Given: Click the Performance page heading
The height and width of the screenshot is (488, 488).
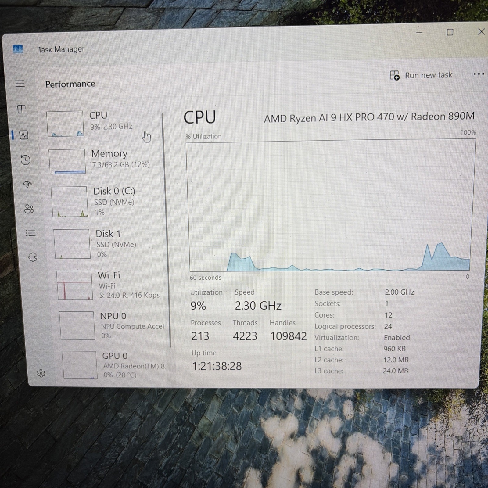Looking at the screenshot, I should click(70, 84).
